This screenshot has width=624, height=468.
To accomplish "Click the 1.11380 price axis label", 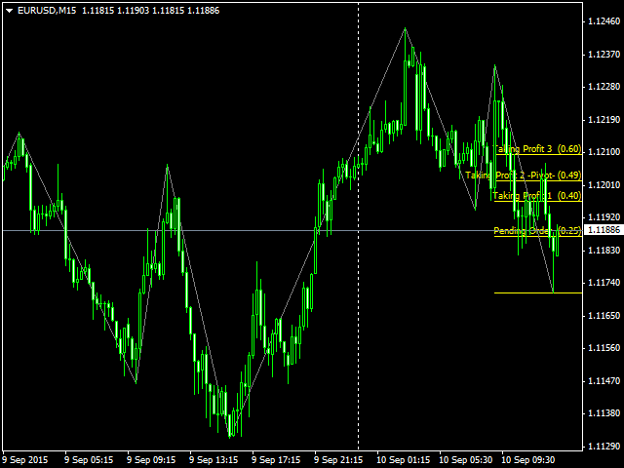I will tap(604, 413).
